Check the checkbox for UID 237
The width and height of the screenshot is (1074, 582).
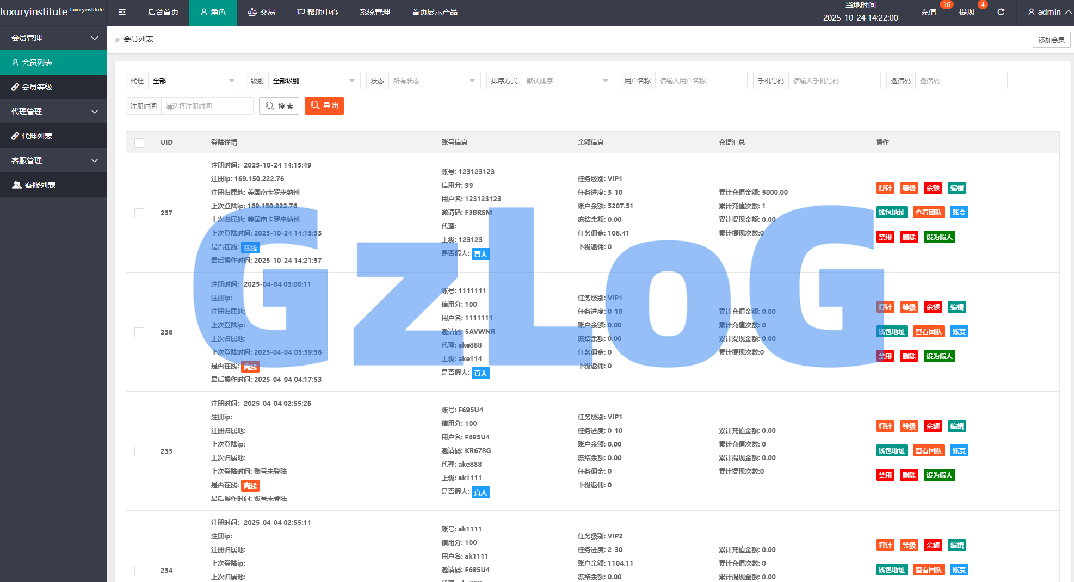(x=139, y=213)
